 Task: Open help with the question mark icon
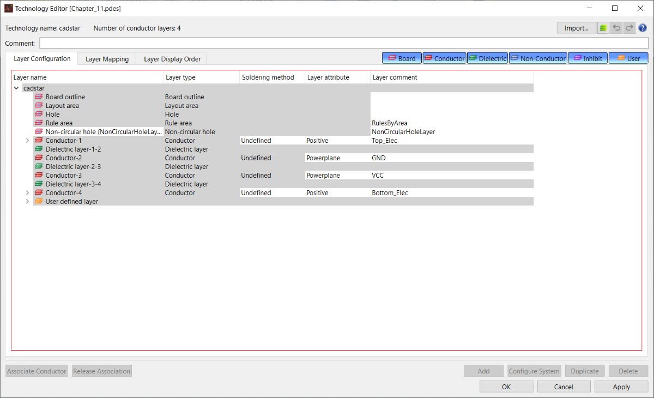pyautogui.click(x=643, y=28)
